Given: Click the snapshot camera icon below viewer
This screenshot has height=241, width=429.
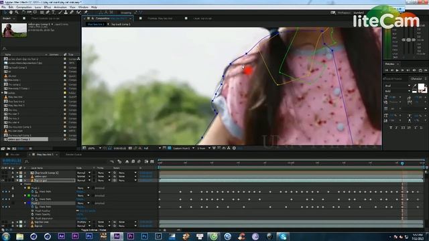Looking at the screenshot, I should point(130,148).
